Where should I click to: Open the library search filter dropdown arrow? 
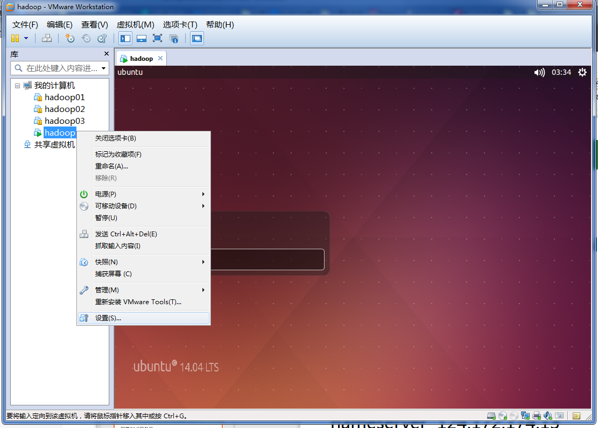104,68
